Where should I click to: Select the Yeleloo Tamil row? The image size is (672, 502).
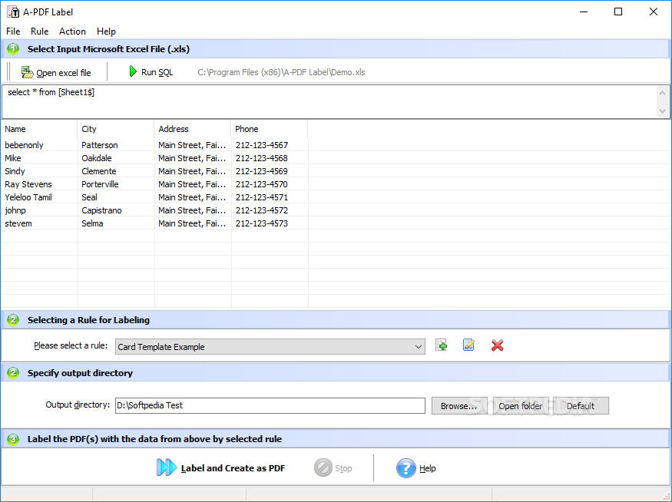point(154,197)
